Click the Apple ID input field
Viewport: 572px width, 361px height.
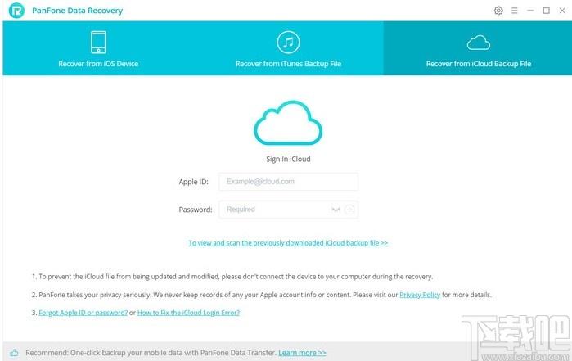(288, 182)
